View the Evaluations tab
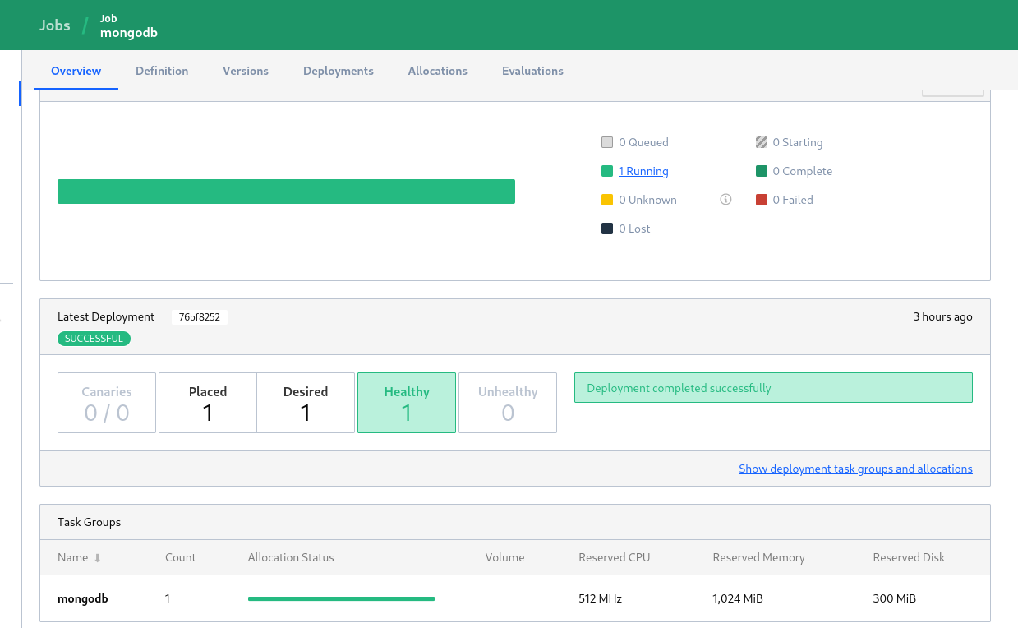The image size is (1018, 628). (x=532, y=71)
